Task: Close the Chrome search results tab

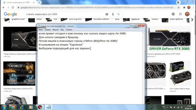Action: pyautogui.click(x=34, y=2)
